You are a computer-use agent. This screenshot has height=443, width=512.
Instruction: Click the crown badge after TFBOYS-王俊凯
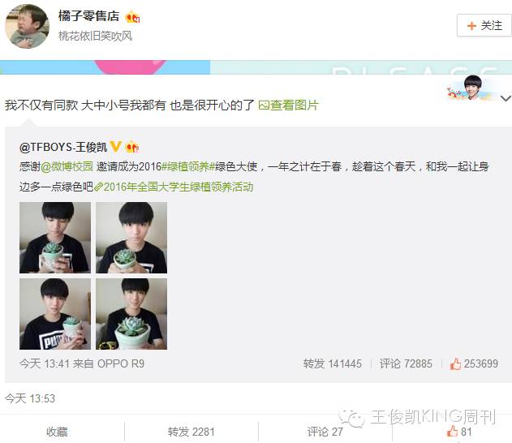[x=132, y=147]
